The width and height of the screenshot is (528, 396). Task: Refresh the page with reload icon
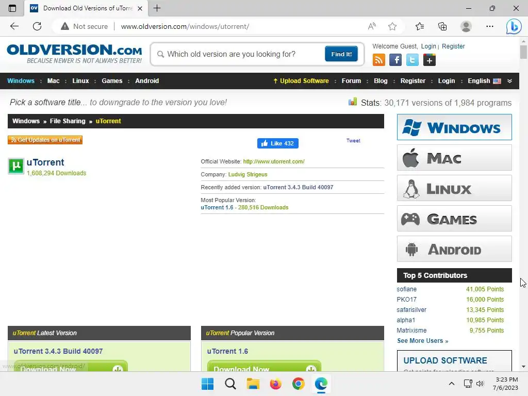(37, 26)
